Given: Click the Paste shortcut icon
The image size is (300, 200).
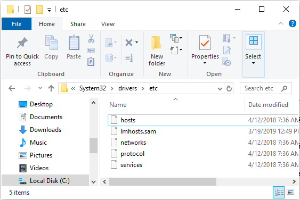Looking at the screenshot, I should tap(91, 62).
